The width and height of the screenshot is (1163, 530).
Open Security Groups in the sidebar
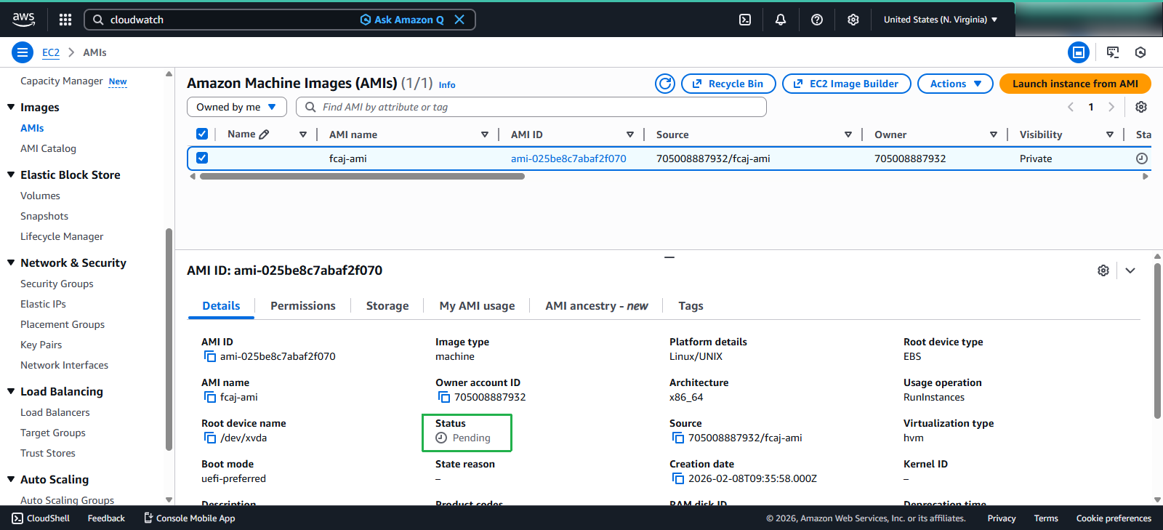[x=57, y=284]
